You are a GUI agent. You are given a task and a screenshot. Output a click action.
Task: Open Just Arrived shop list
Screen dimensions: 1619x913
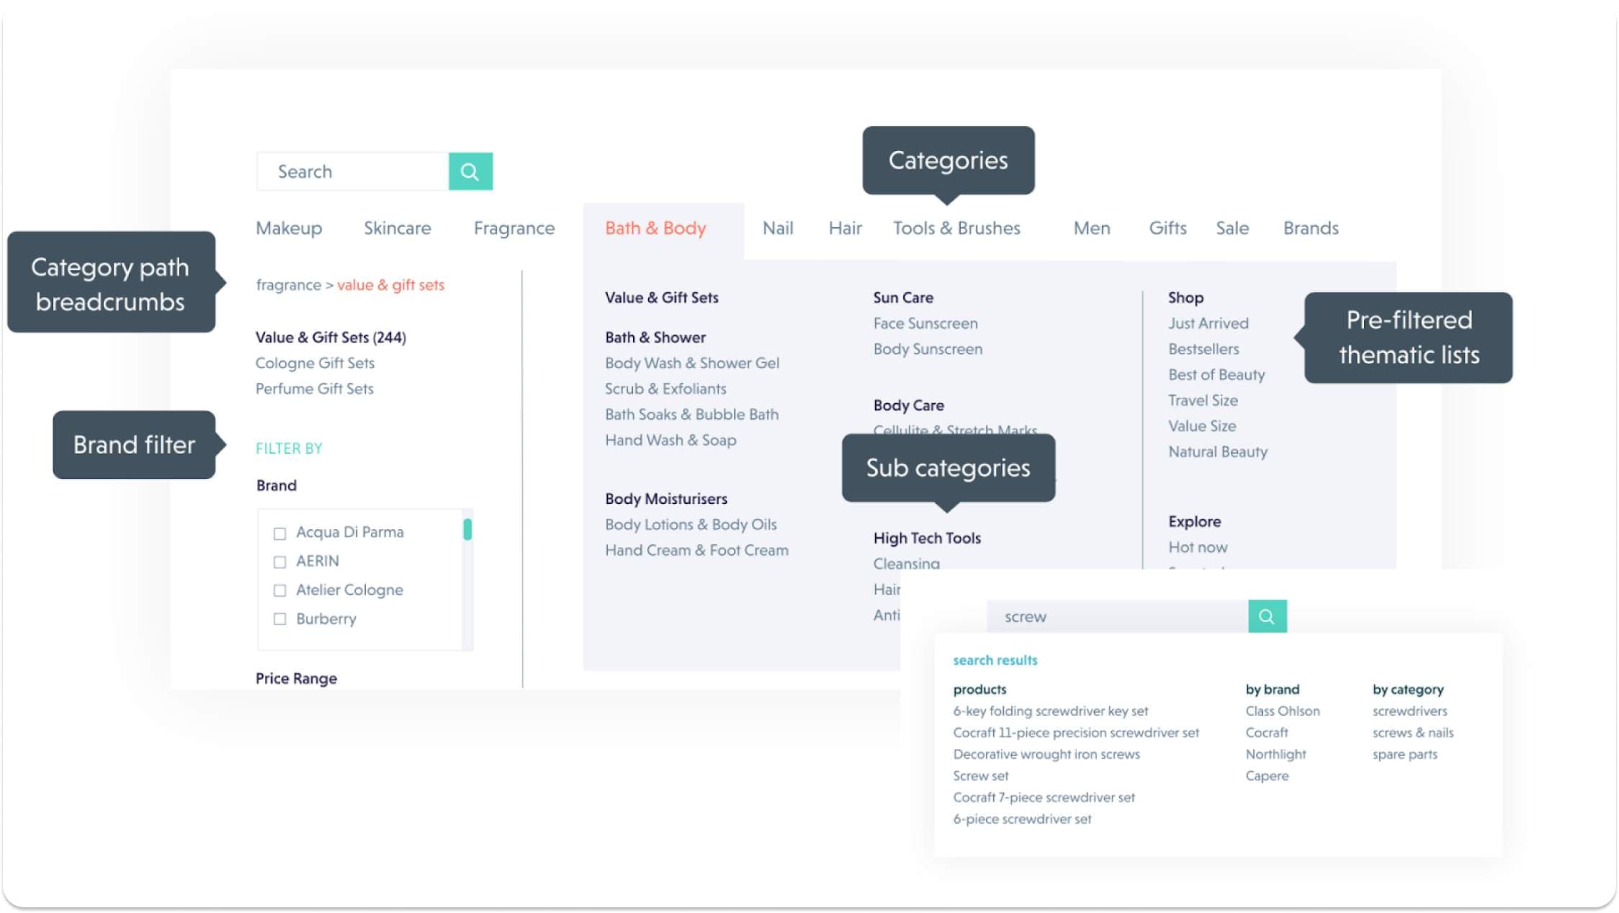point(1208,323)
